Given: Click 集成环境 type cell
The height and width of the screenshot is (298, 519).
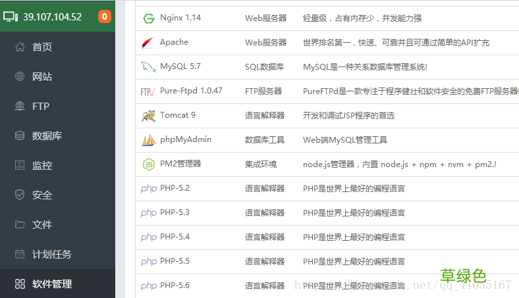Looking at the screenshot, I should tap(261, 164).
